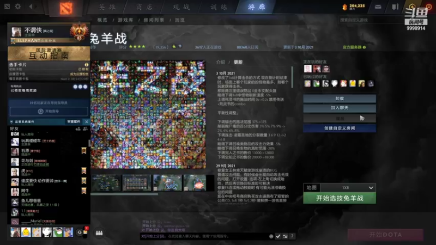Image resolution: width=436 pixels, height=245 pixels.
Task: Open the first screenshot thumbnail
Action: (x=106, y=182)
